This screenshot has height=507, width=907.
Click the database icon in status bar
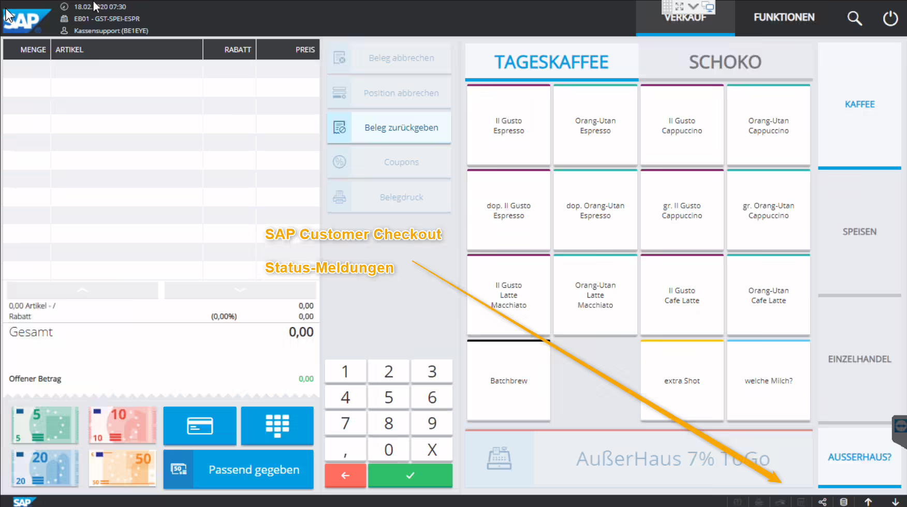843,502
